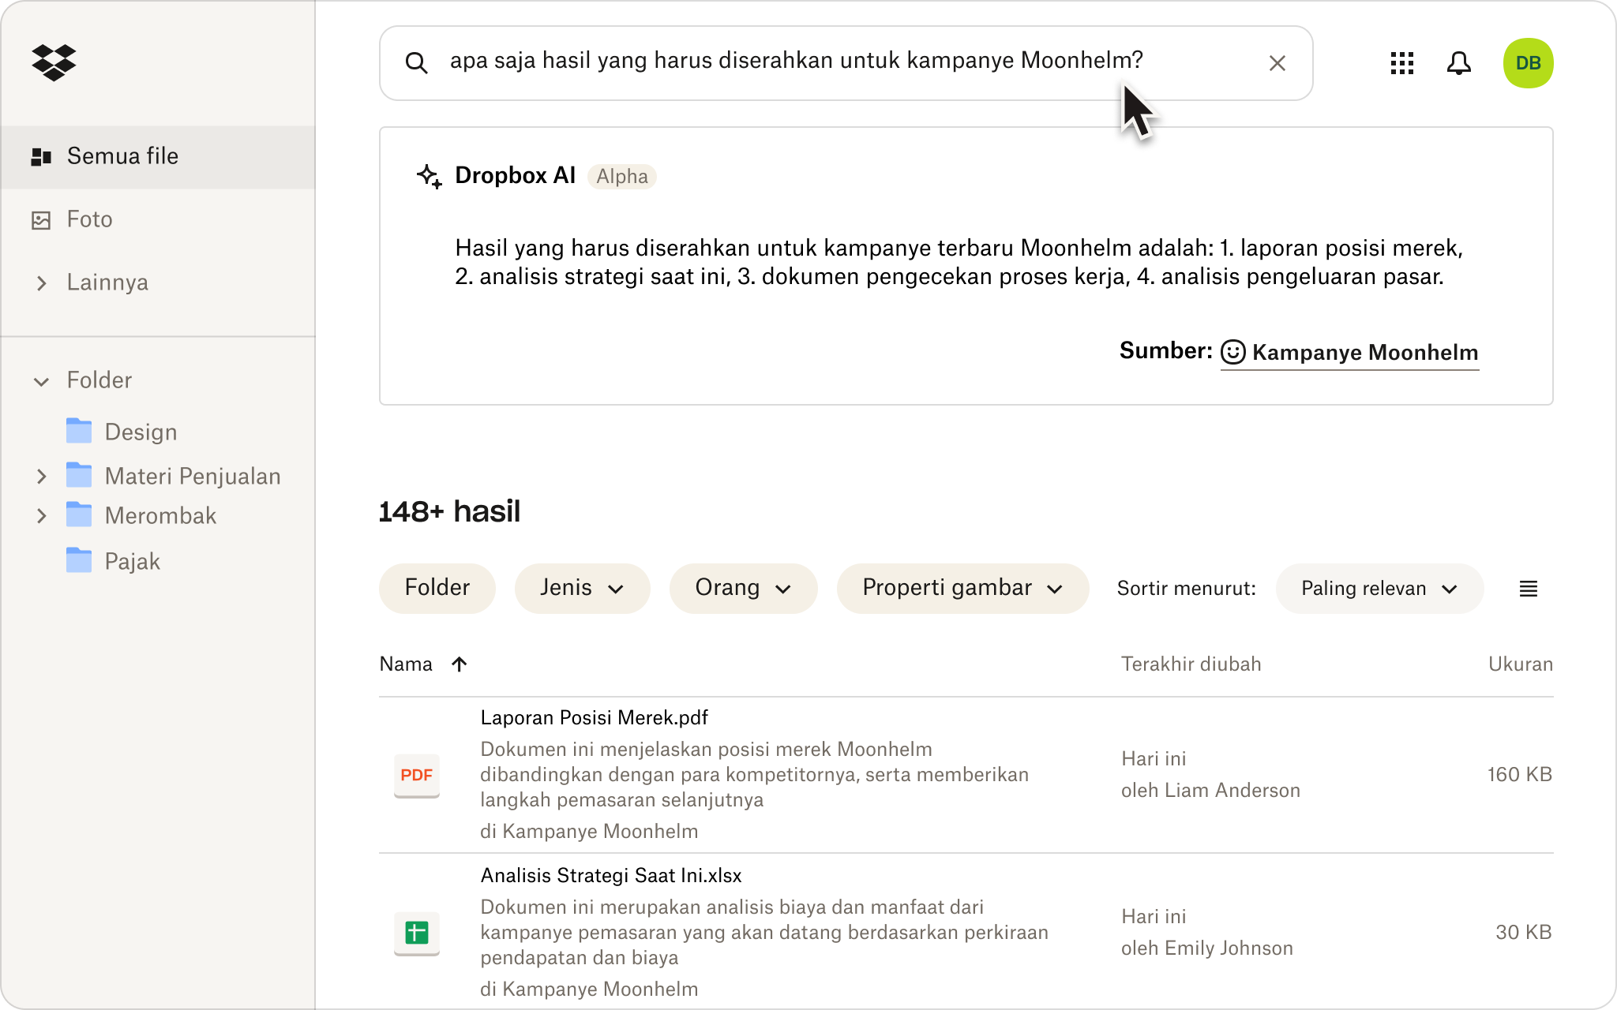Expand the Materi Penjualan folder chevron
The image size is (1617, 1010).
[x=42, y=477]
